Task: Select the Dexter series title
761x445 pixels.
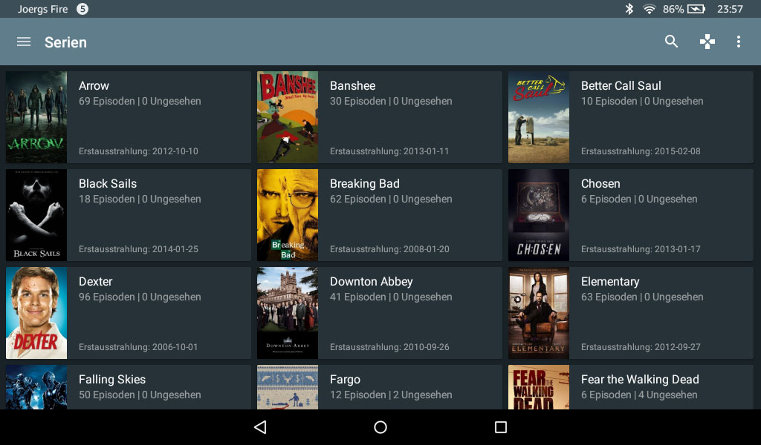Action: tap(96, 281)
